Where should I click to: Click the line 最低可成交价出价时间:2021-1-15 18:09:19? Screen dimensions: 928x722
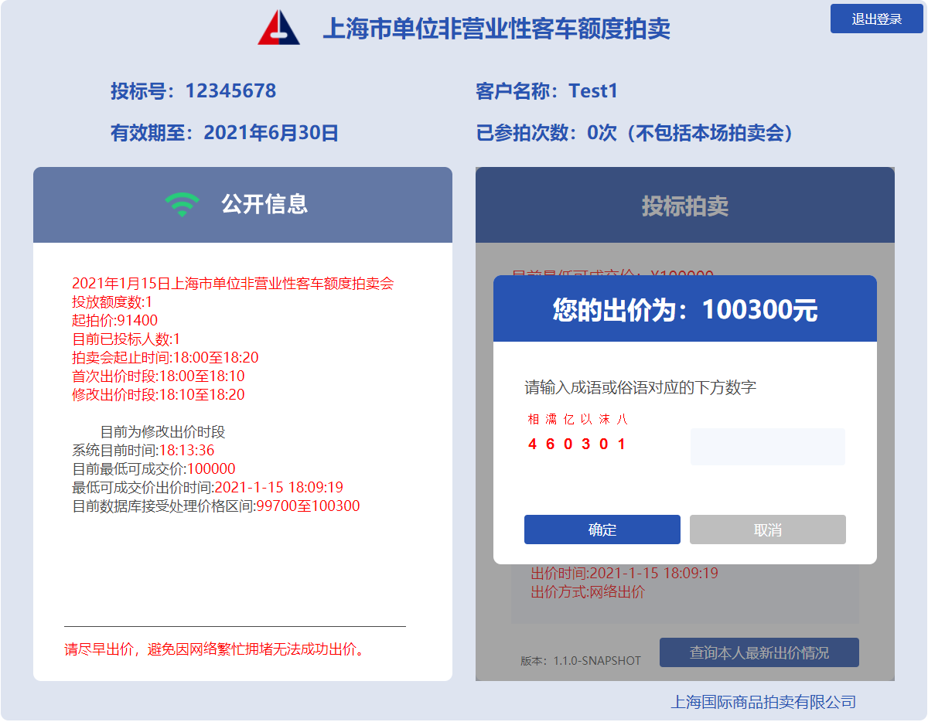(x=207, y=488)
